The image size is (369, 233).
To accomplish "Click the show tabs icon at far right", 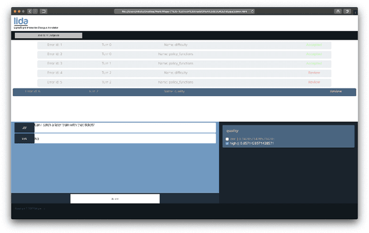I will pos(348,11).
